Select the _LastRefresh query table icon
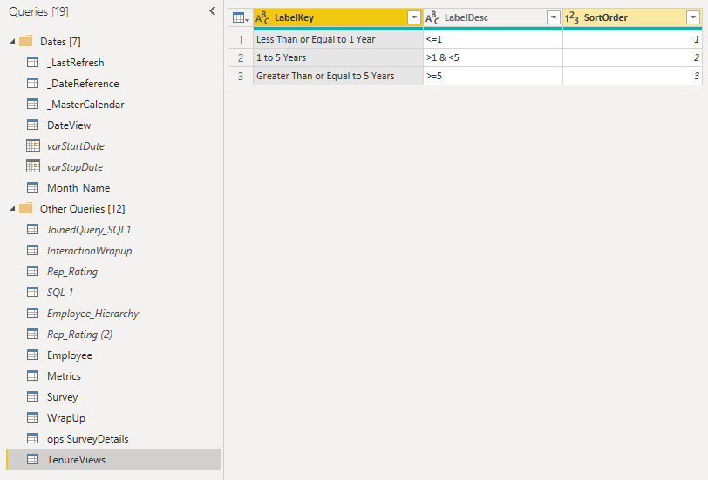The image size is (708, 480). tap(33, 62)
